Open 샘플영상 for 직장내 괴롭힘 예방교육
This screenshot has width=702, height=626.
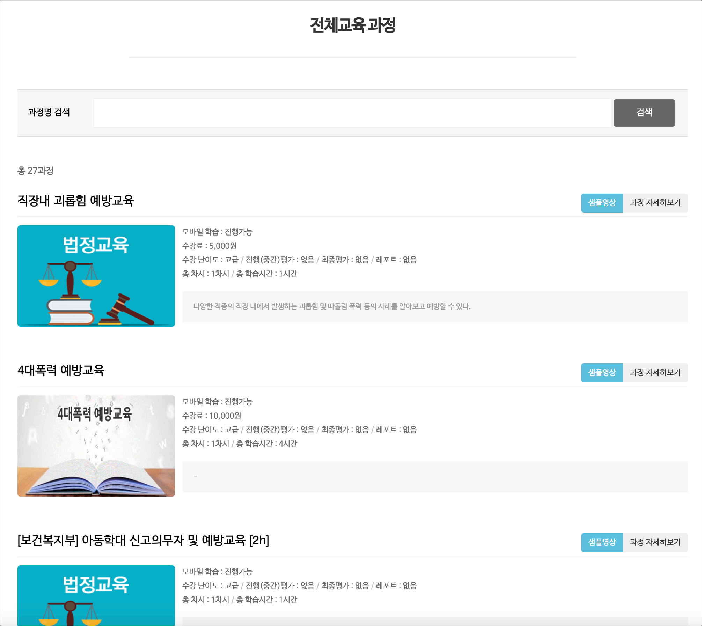coord(602,203)
